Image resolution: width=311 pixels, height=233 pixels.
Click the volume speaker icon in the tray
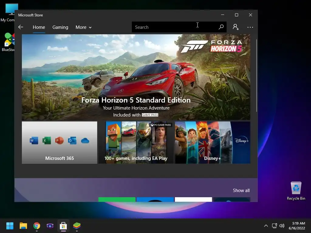point(282,226)
